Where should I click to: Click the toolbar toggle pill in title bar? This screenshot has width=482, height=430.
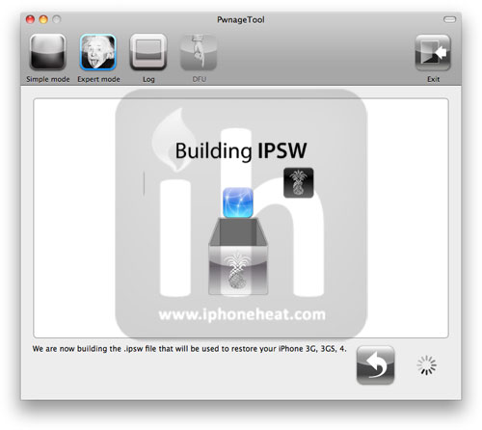pos(449,19)
